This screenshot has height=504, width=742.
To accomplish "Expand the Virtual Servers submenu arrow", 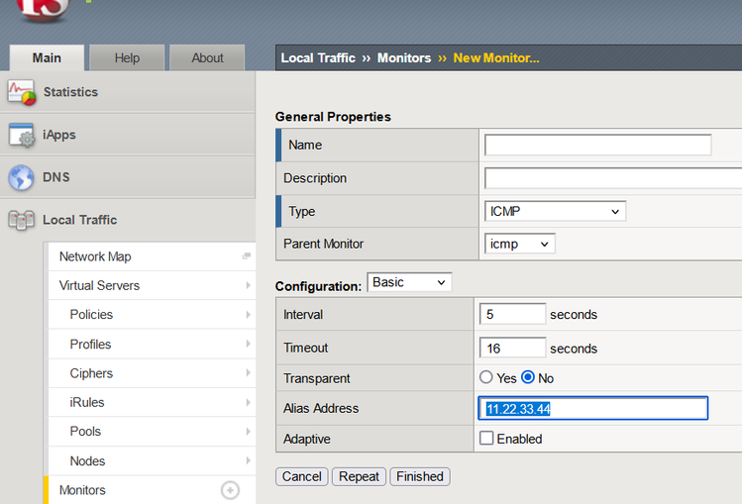I will tap(247, 285).
